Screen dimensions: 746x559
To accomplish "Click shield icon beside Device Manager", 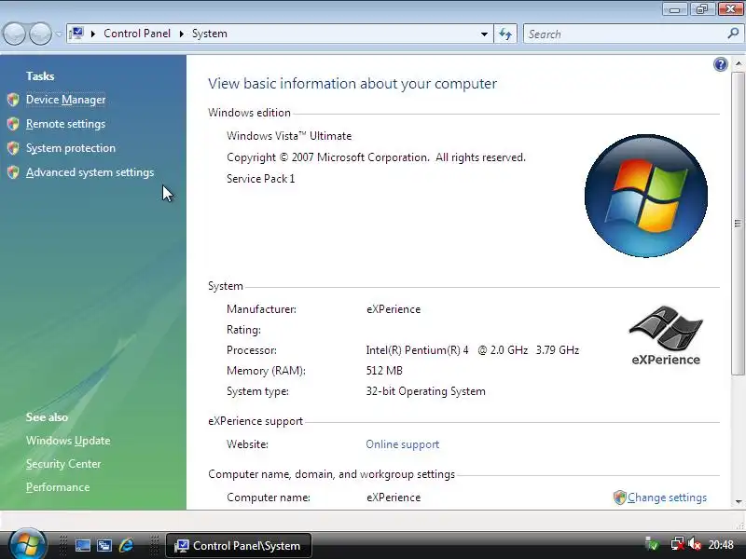I will coord(13,100).
